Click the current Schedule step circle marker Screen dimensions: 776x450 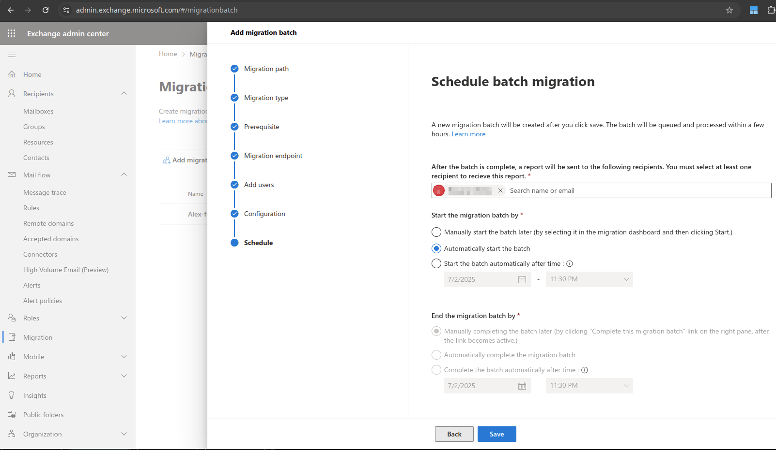[234, 243]
